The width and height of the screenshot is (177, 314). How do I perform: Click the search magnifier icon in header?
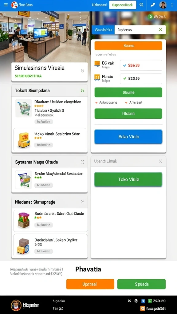[141, 5]
